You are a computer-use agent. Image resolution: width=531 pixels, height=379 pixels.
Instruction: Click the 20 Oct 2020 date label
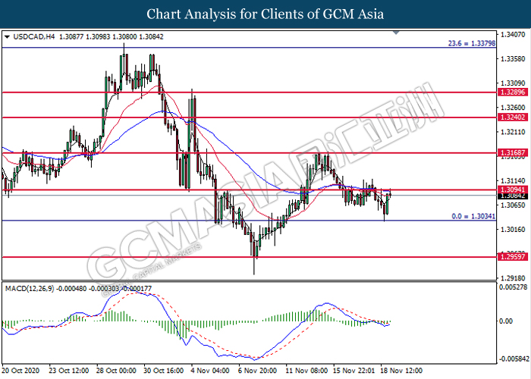pyautogui.click(x=20, y=371)
